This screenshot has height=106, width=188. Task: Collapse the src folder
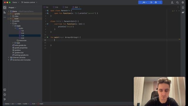pyautogui.click(x=11, y=24)
